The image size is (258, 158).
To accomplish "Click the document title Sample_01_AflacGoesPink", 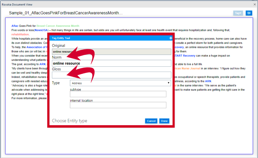I will tap(66, 13).
